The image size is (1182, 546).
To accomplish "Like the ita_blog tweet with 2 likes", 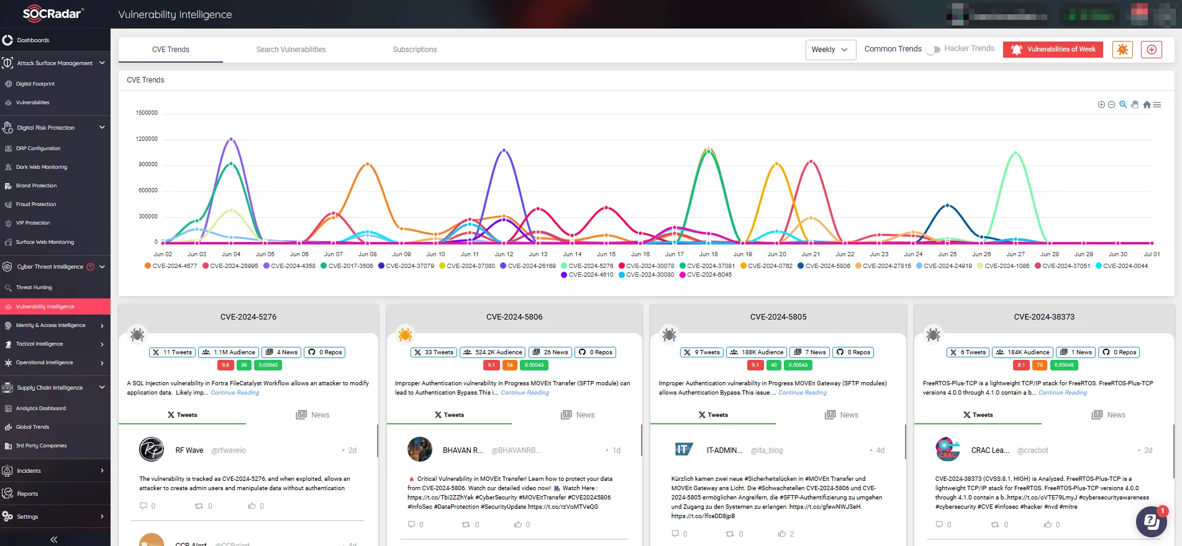I will coord(781,534).
